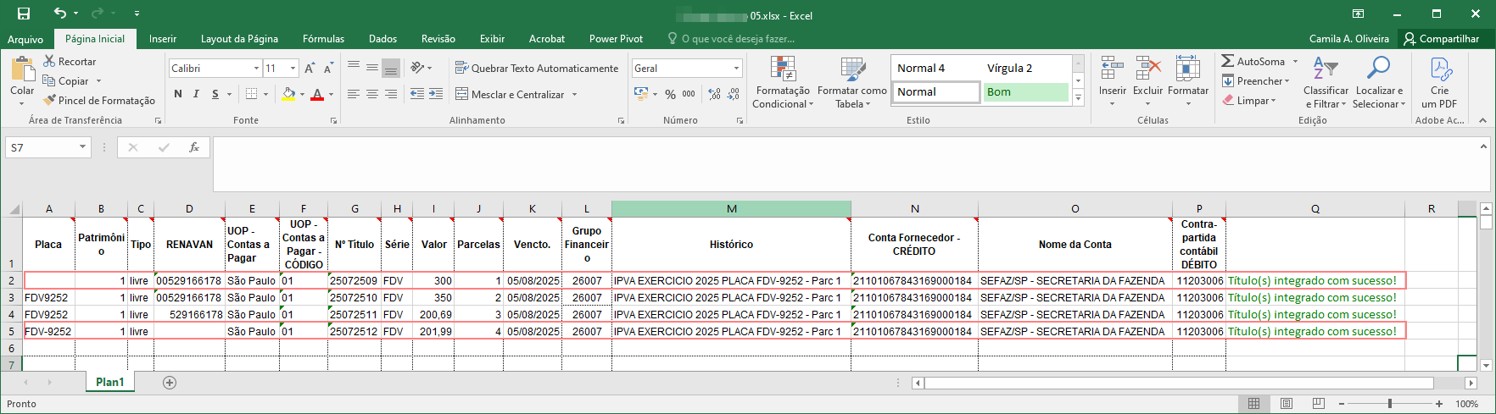1496x414 pixels.
Task: Click the Increase Font Size icon
Action: (310, 68)
